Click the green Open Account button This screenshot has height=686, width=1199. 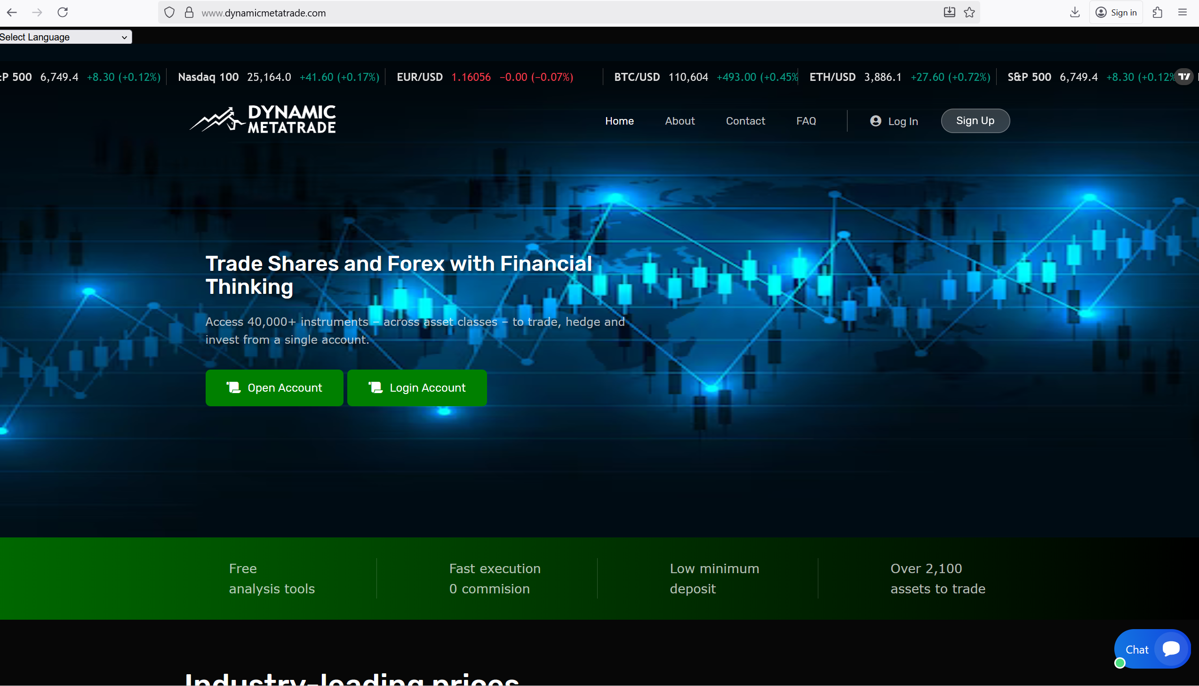pos(274,387)
